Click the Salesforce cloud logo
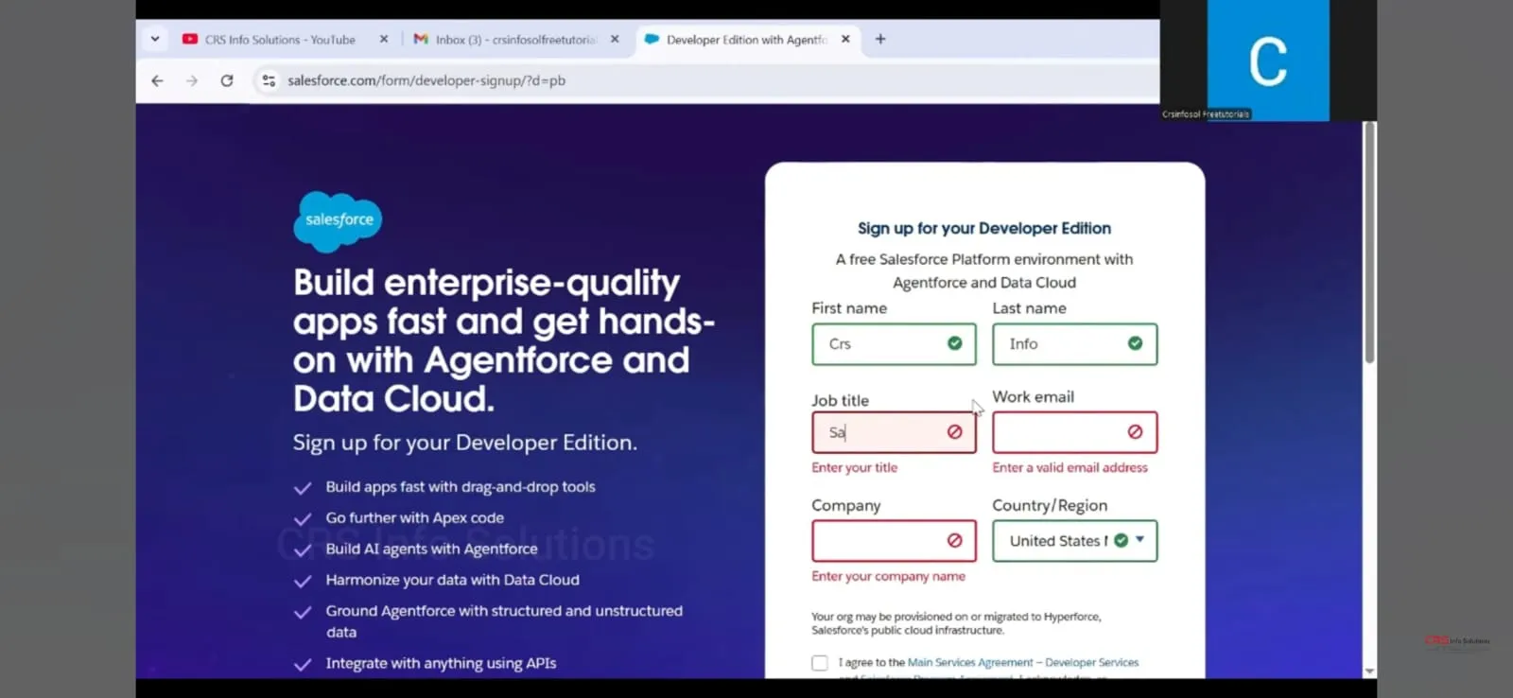 pyautogui.click(x=338, y=220)
